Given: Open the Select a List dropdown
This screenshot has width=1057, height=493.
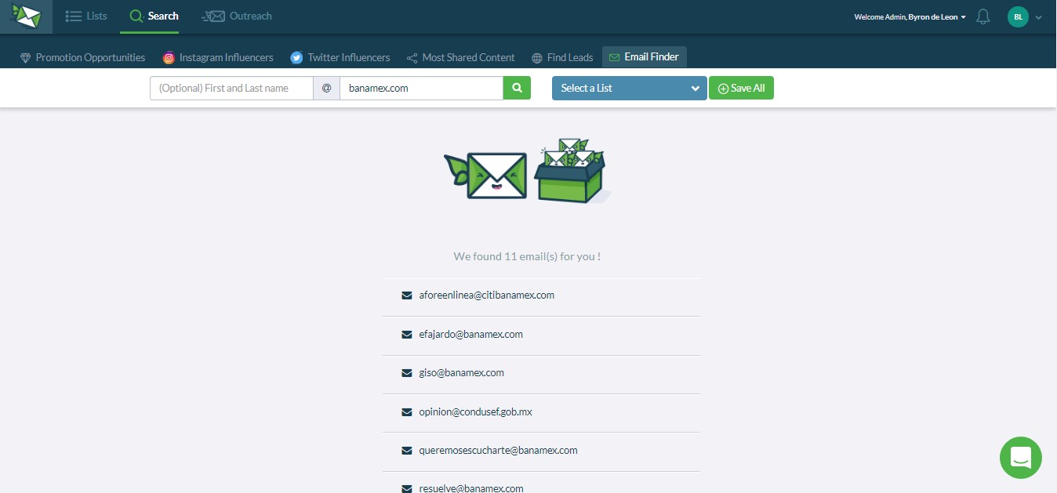Looking at the screenshot, I should coord(630,88).
